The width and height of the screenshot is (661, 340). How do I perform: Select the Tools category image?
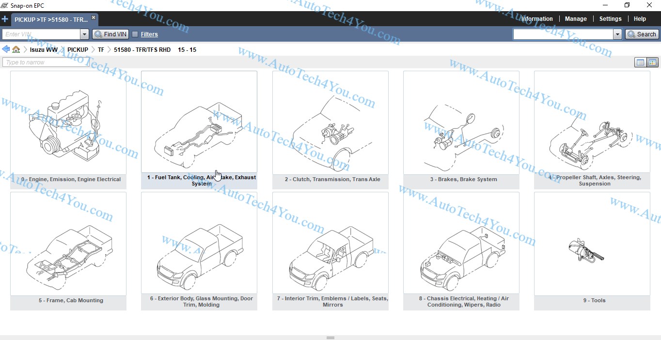592,244
